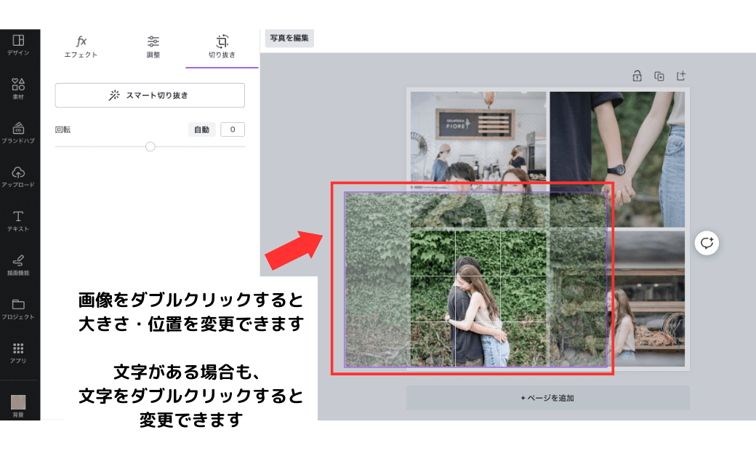Switch to the エフェクト (Effects) tab

coord(81,47)
